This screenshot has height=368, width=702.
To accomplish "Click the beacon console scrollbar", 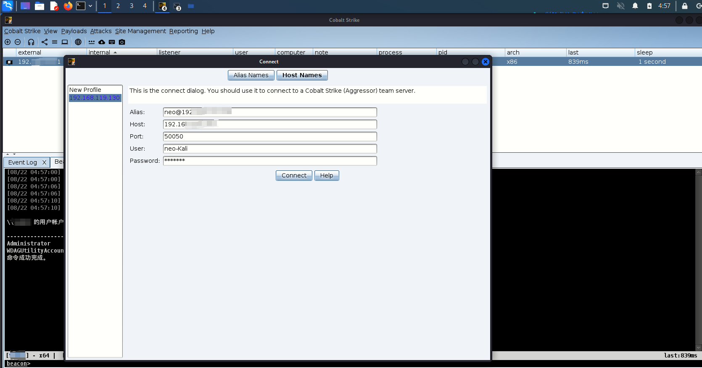I will coord(699,260).
